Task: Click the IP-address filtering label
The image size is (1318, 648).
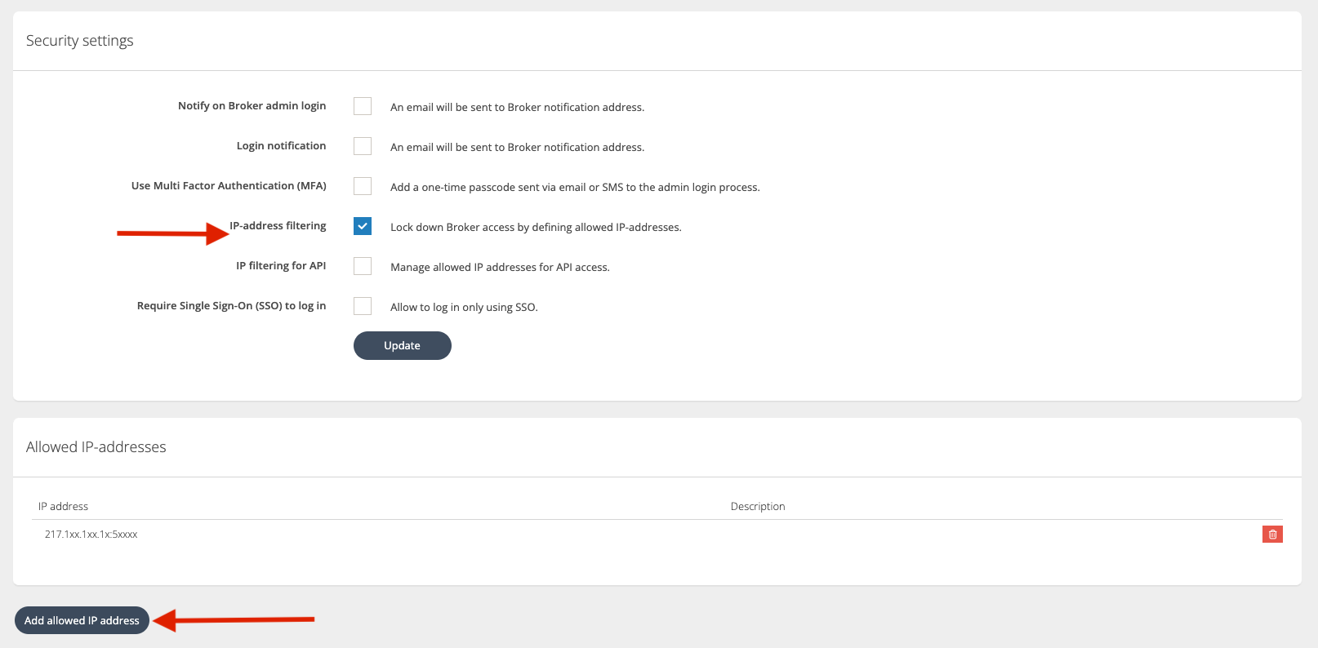Action: tap(278, 226)
